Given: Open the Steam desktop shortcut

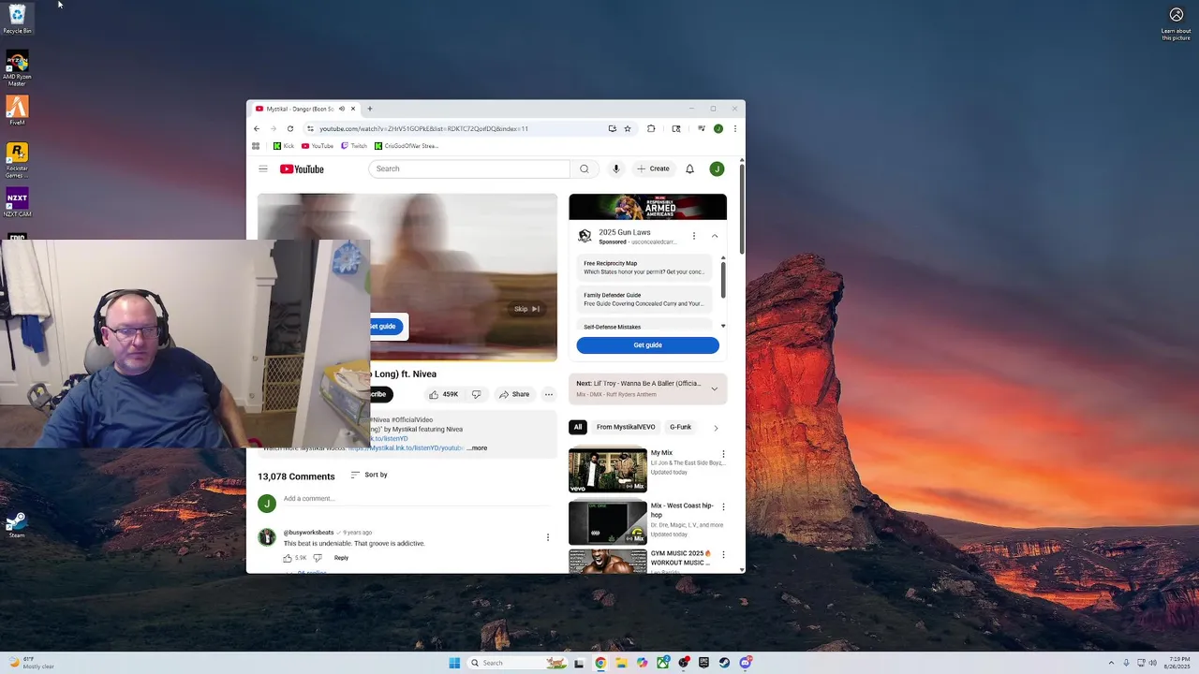Looking at the screenshot, I should coord(17,525).
